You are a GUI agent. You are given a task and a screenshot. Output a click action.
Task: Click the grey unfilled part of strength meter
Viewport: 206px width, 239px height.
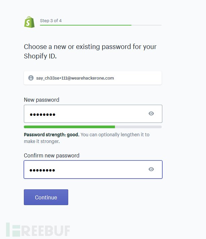138,127
